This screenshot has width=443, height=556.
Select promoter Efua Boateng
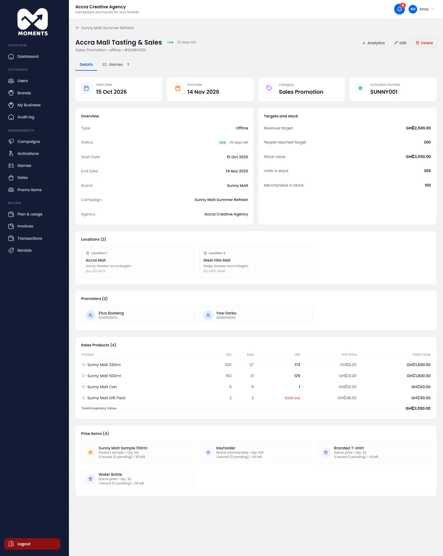coord(138,315)
